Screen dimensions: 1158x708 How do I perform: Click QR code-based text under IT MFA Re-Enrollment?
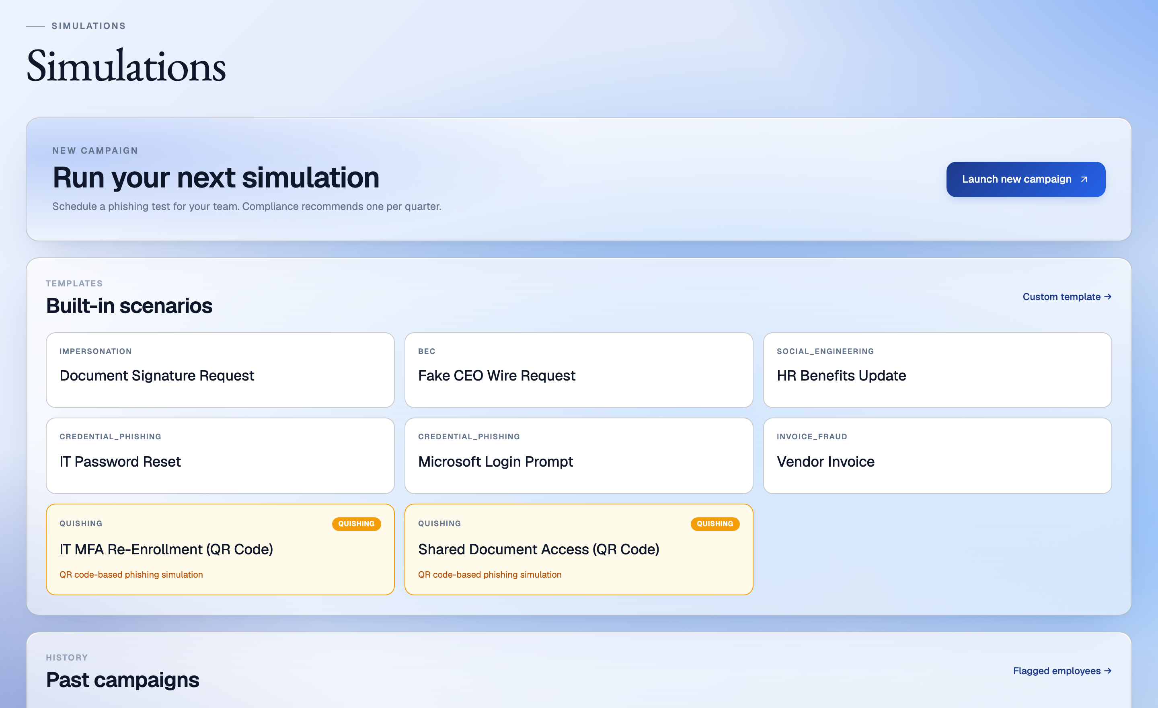pyautogui.click(x=131, y=574)
